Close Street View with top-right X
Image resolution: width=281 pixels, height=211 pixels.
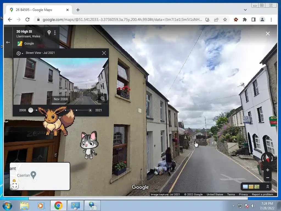268,34
